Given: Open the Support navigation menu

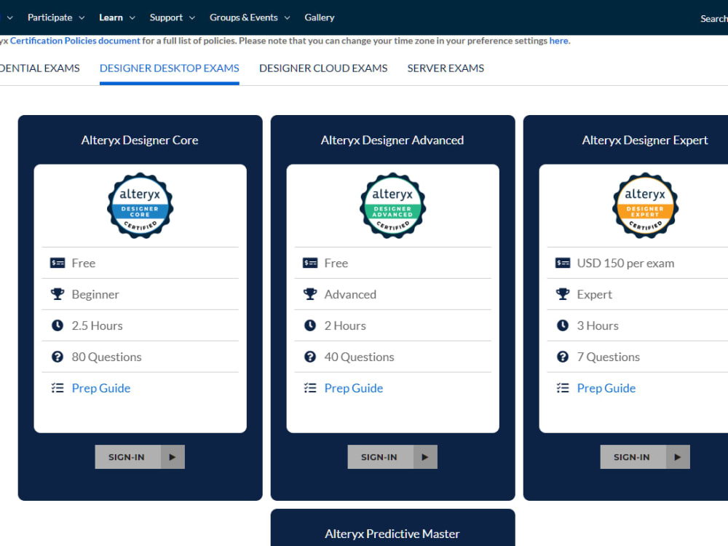Looking at the screenshot, I should (166, 17).
